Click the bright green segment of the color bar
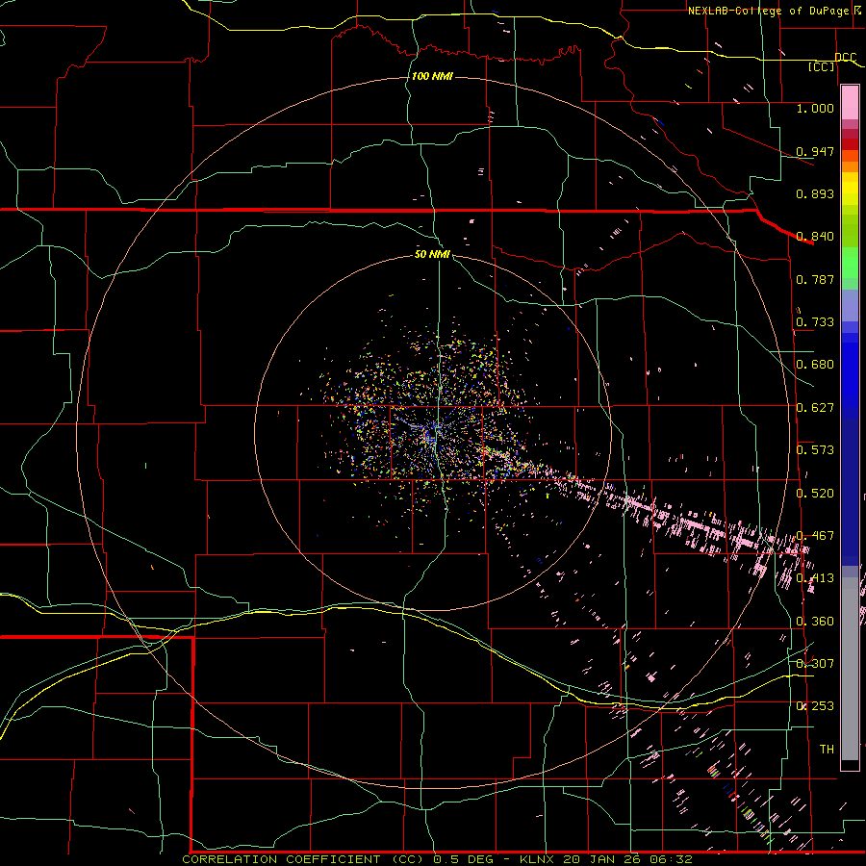Screen dimensions: 866x866 850,263
